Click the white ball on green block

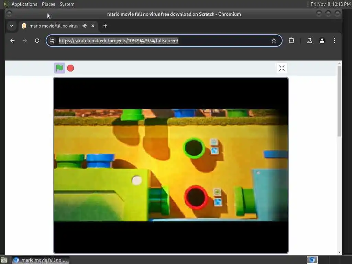click(137, 180)
